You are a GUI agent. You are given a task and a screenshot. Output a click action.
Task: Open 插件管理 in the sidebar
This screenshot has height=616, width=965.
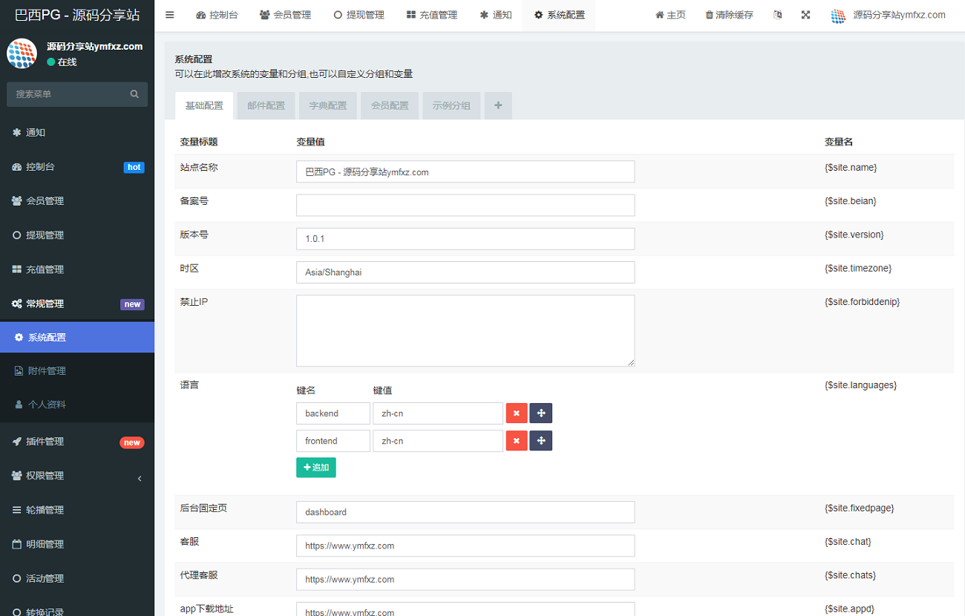pyautogui.click(x=45, y=442)
